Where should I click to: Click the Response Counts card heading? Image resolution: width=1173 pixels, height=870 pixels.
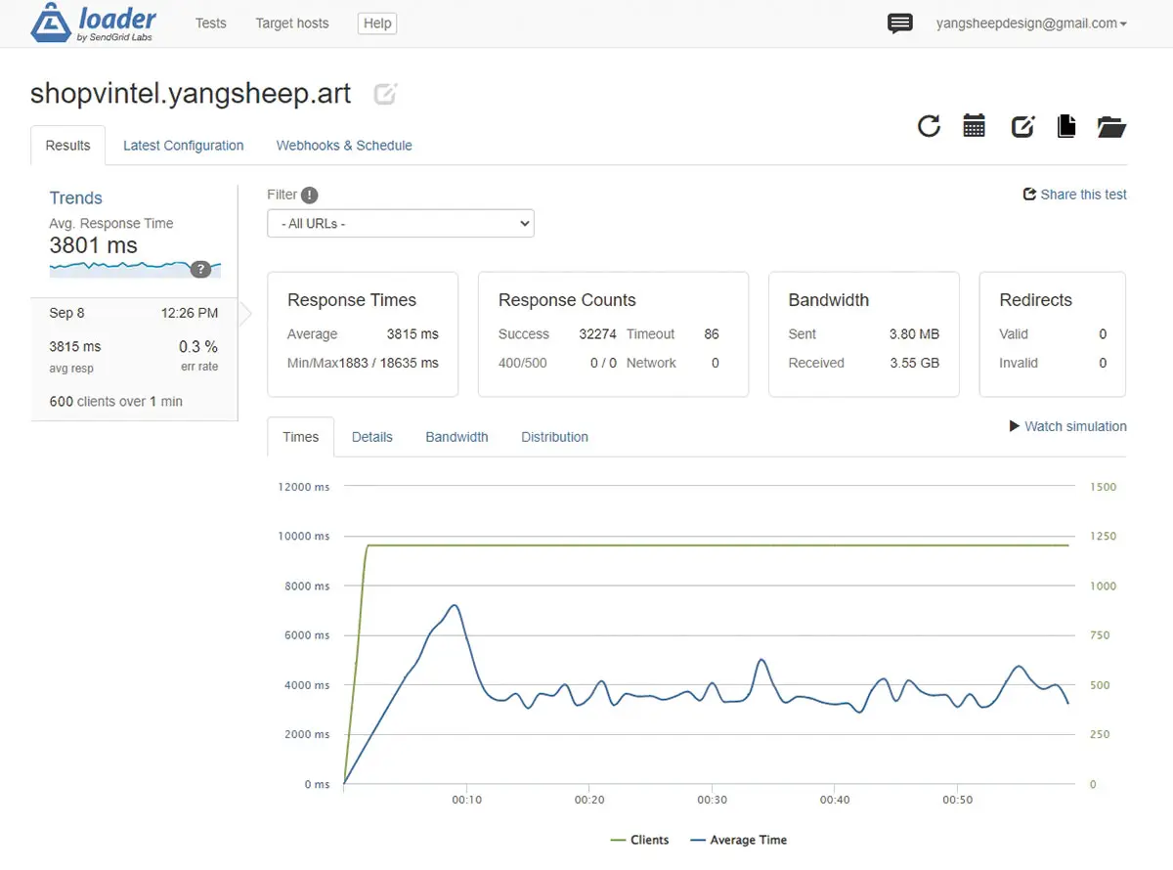(567, 300)
